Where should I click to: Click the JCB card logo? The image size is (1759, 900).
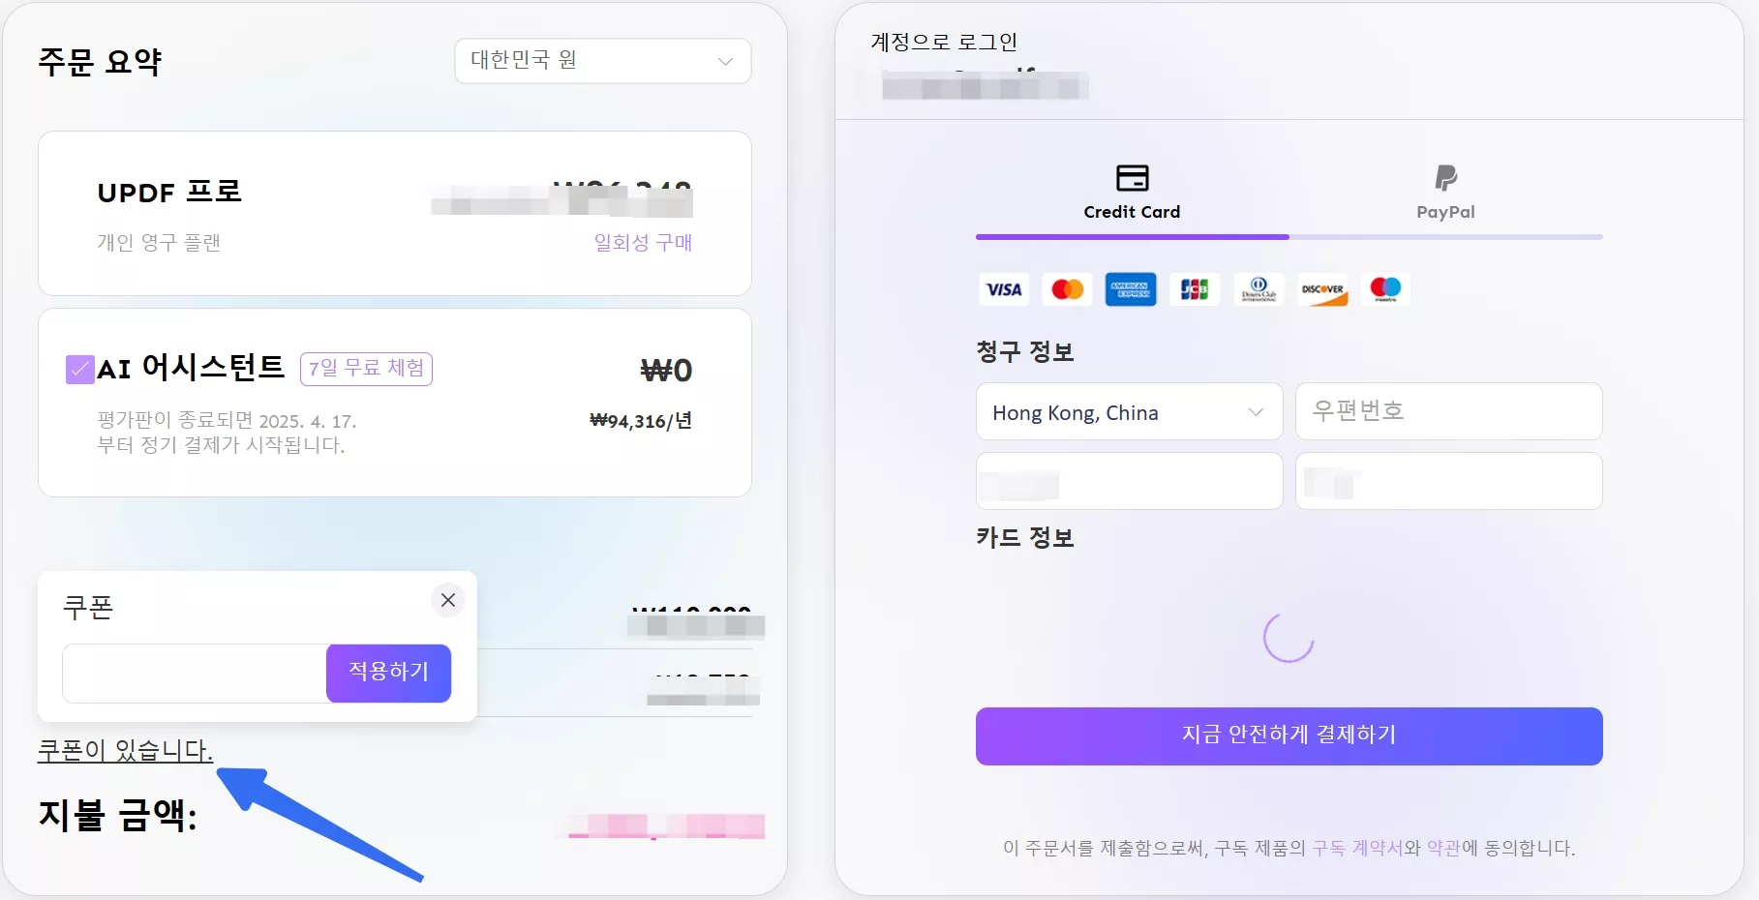coord(1195,289)
